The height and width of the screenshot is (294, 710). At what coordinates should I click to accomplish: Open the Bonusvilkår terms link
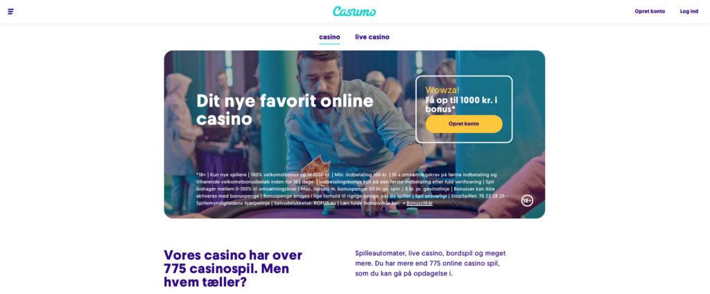point(419,203)
